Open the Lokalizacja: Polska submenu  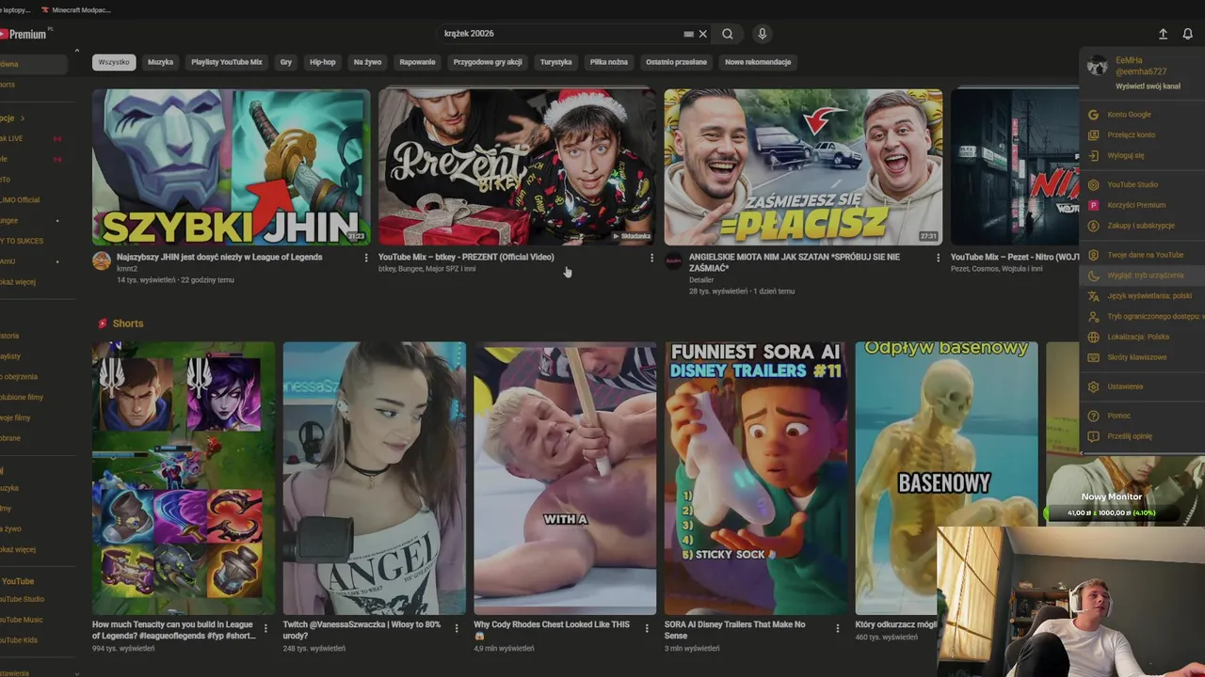pos(1142,337)
